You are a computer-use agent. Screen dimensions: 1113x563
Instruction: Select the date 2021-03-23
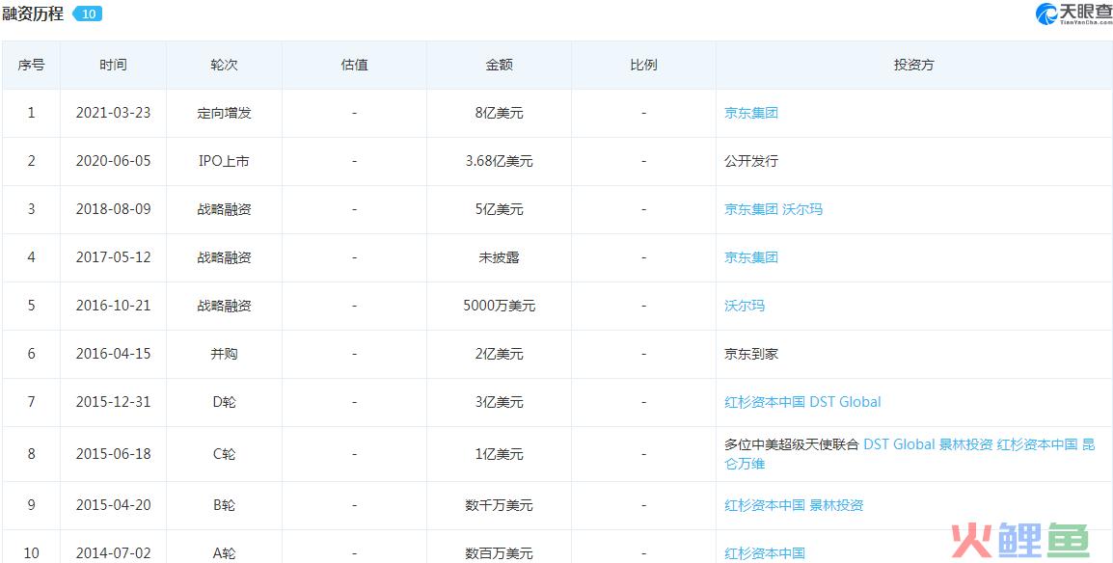pyautogui.click(x=114, y=113)
